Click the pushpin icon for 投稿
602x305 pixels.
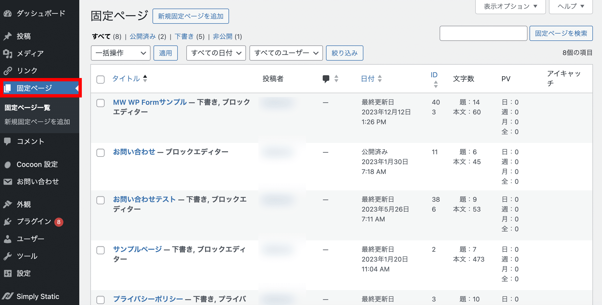point(8,36)
